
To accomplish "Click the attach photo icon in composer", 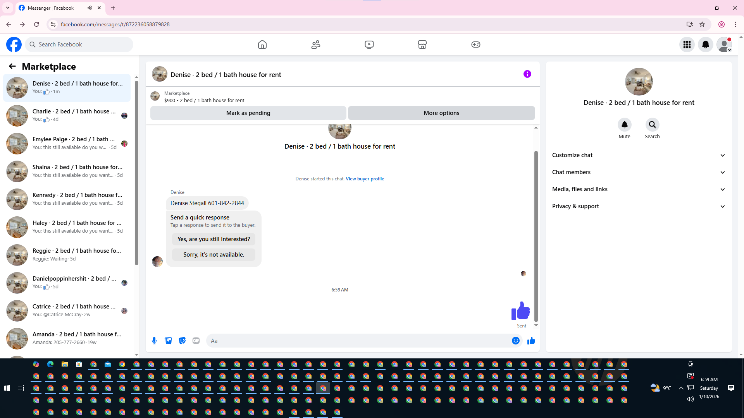I will coord(168,341).
